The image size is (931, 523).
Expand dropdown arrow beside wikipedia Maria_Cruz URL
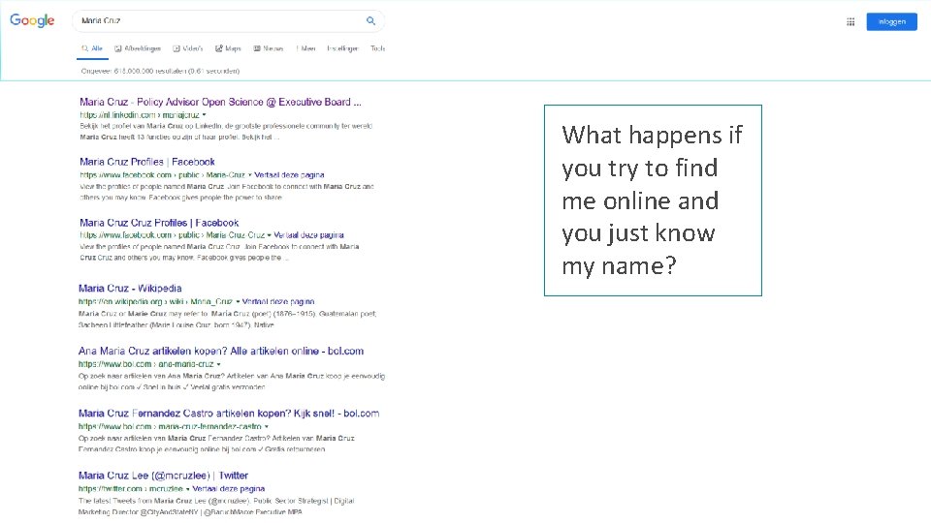(x=239, y=302)
